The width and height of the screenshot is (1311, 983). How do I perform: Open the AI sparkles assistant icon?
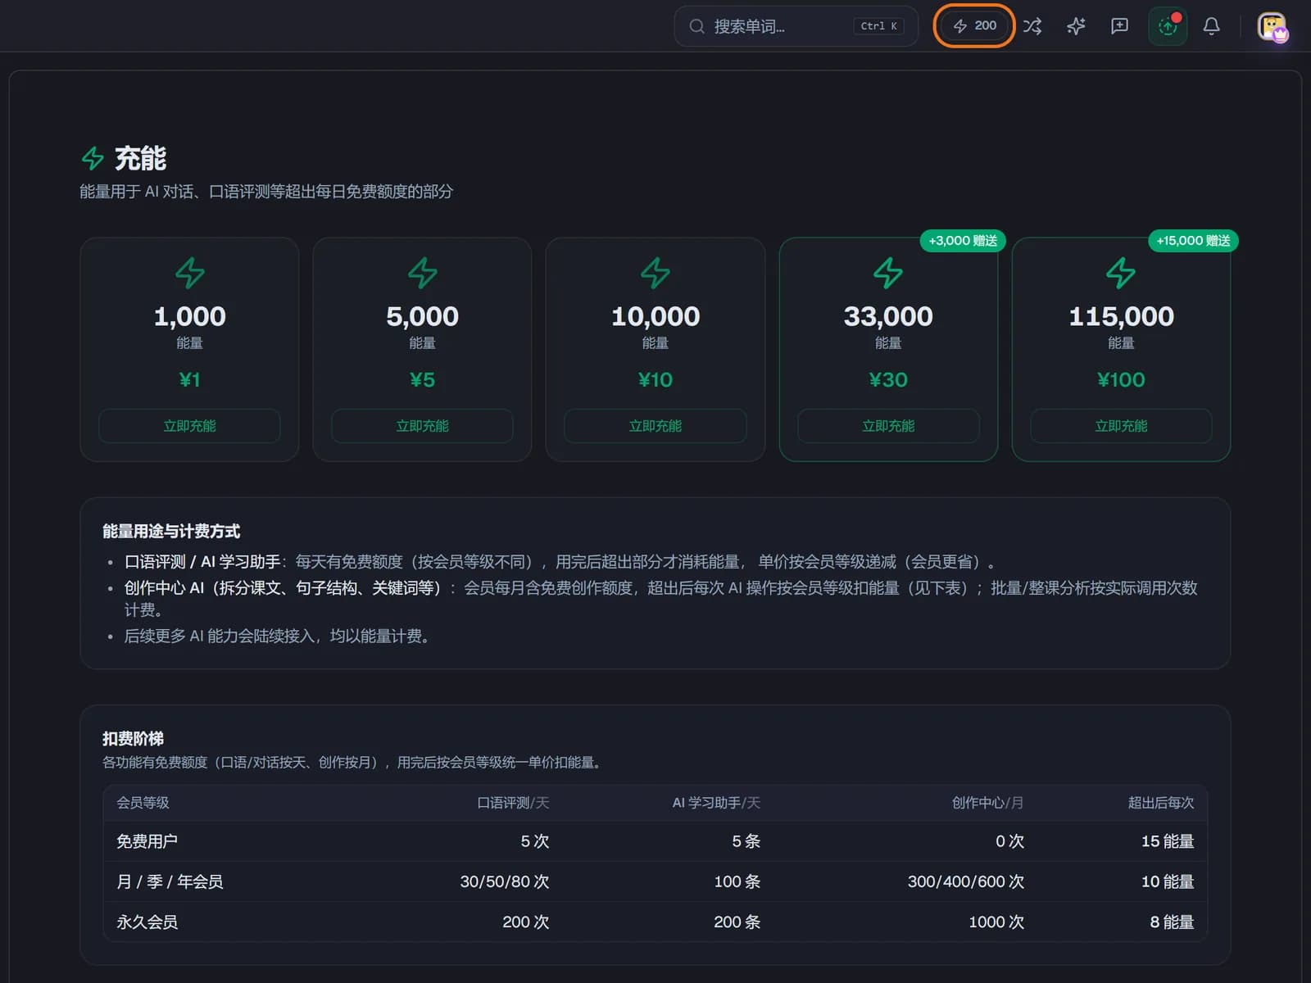[x=1076, y=26]
